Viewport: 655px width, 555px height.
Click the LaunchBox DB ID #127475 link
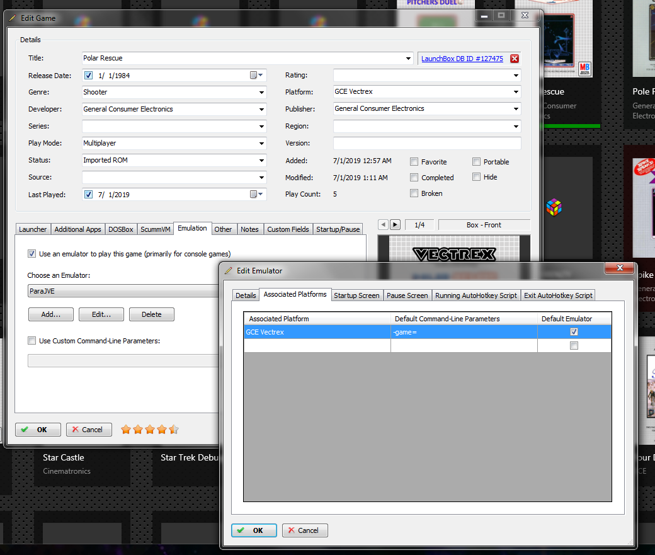(462, 59)
